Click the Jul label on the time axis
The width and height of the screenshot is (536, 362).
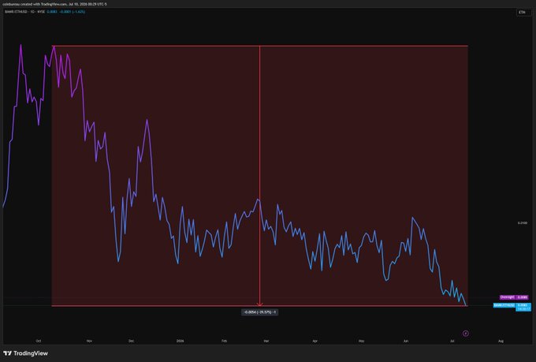click(x=452, y=341)
